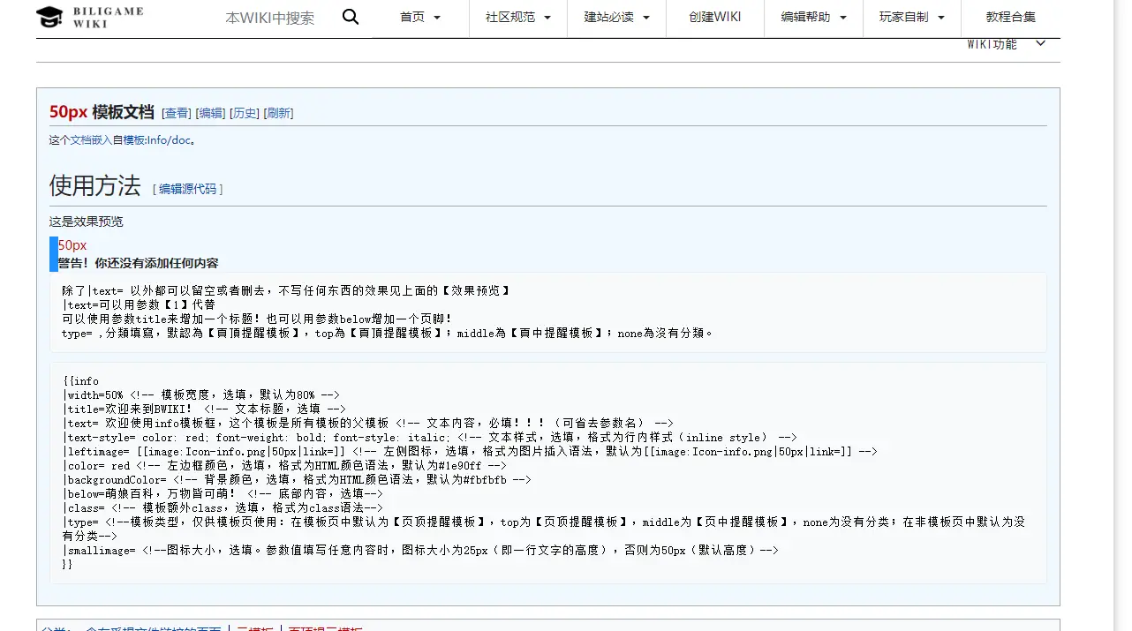Click the |leftimage= code line

[x=470, y=452]
